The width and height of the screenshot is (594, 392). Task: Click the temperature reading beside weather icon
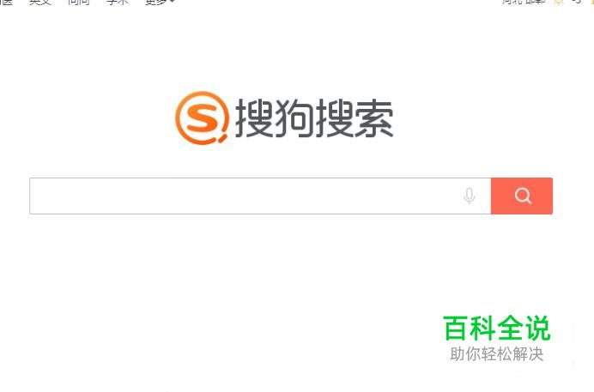click(x=577, y=2)
